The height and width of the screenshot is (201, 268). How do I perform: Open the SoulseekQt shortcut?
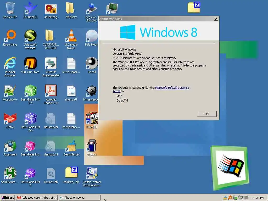point(30,10)
